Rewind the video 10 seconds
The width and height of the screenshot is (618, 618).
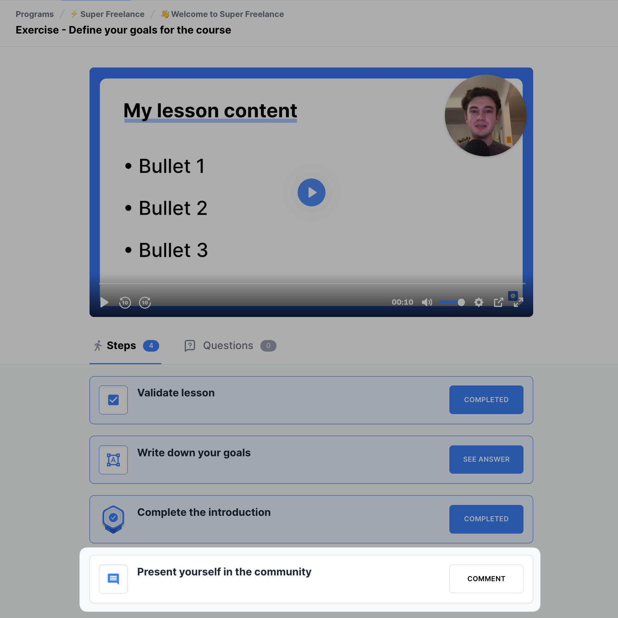click(x=125, y=302)
